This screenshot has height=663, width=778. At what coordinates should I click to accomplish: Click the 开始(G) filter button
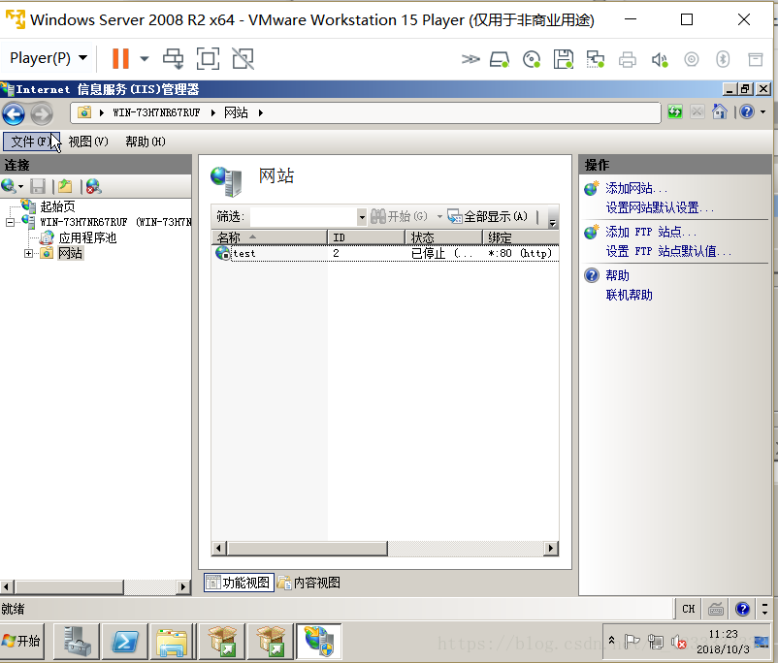pyautogui.click(x=400, y=216)
